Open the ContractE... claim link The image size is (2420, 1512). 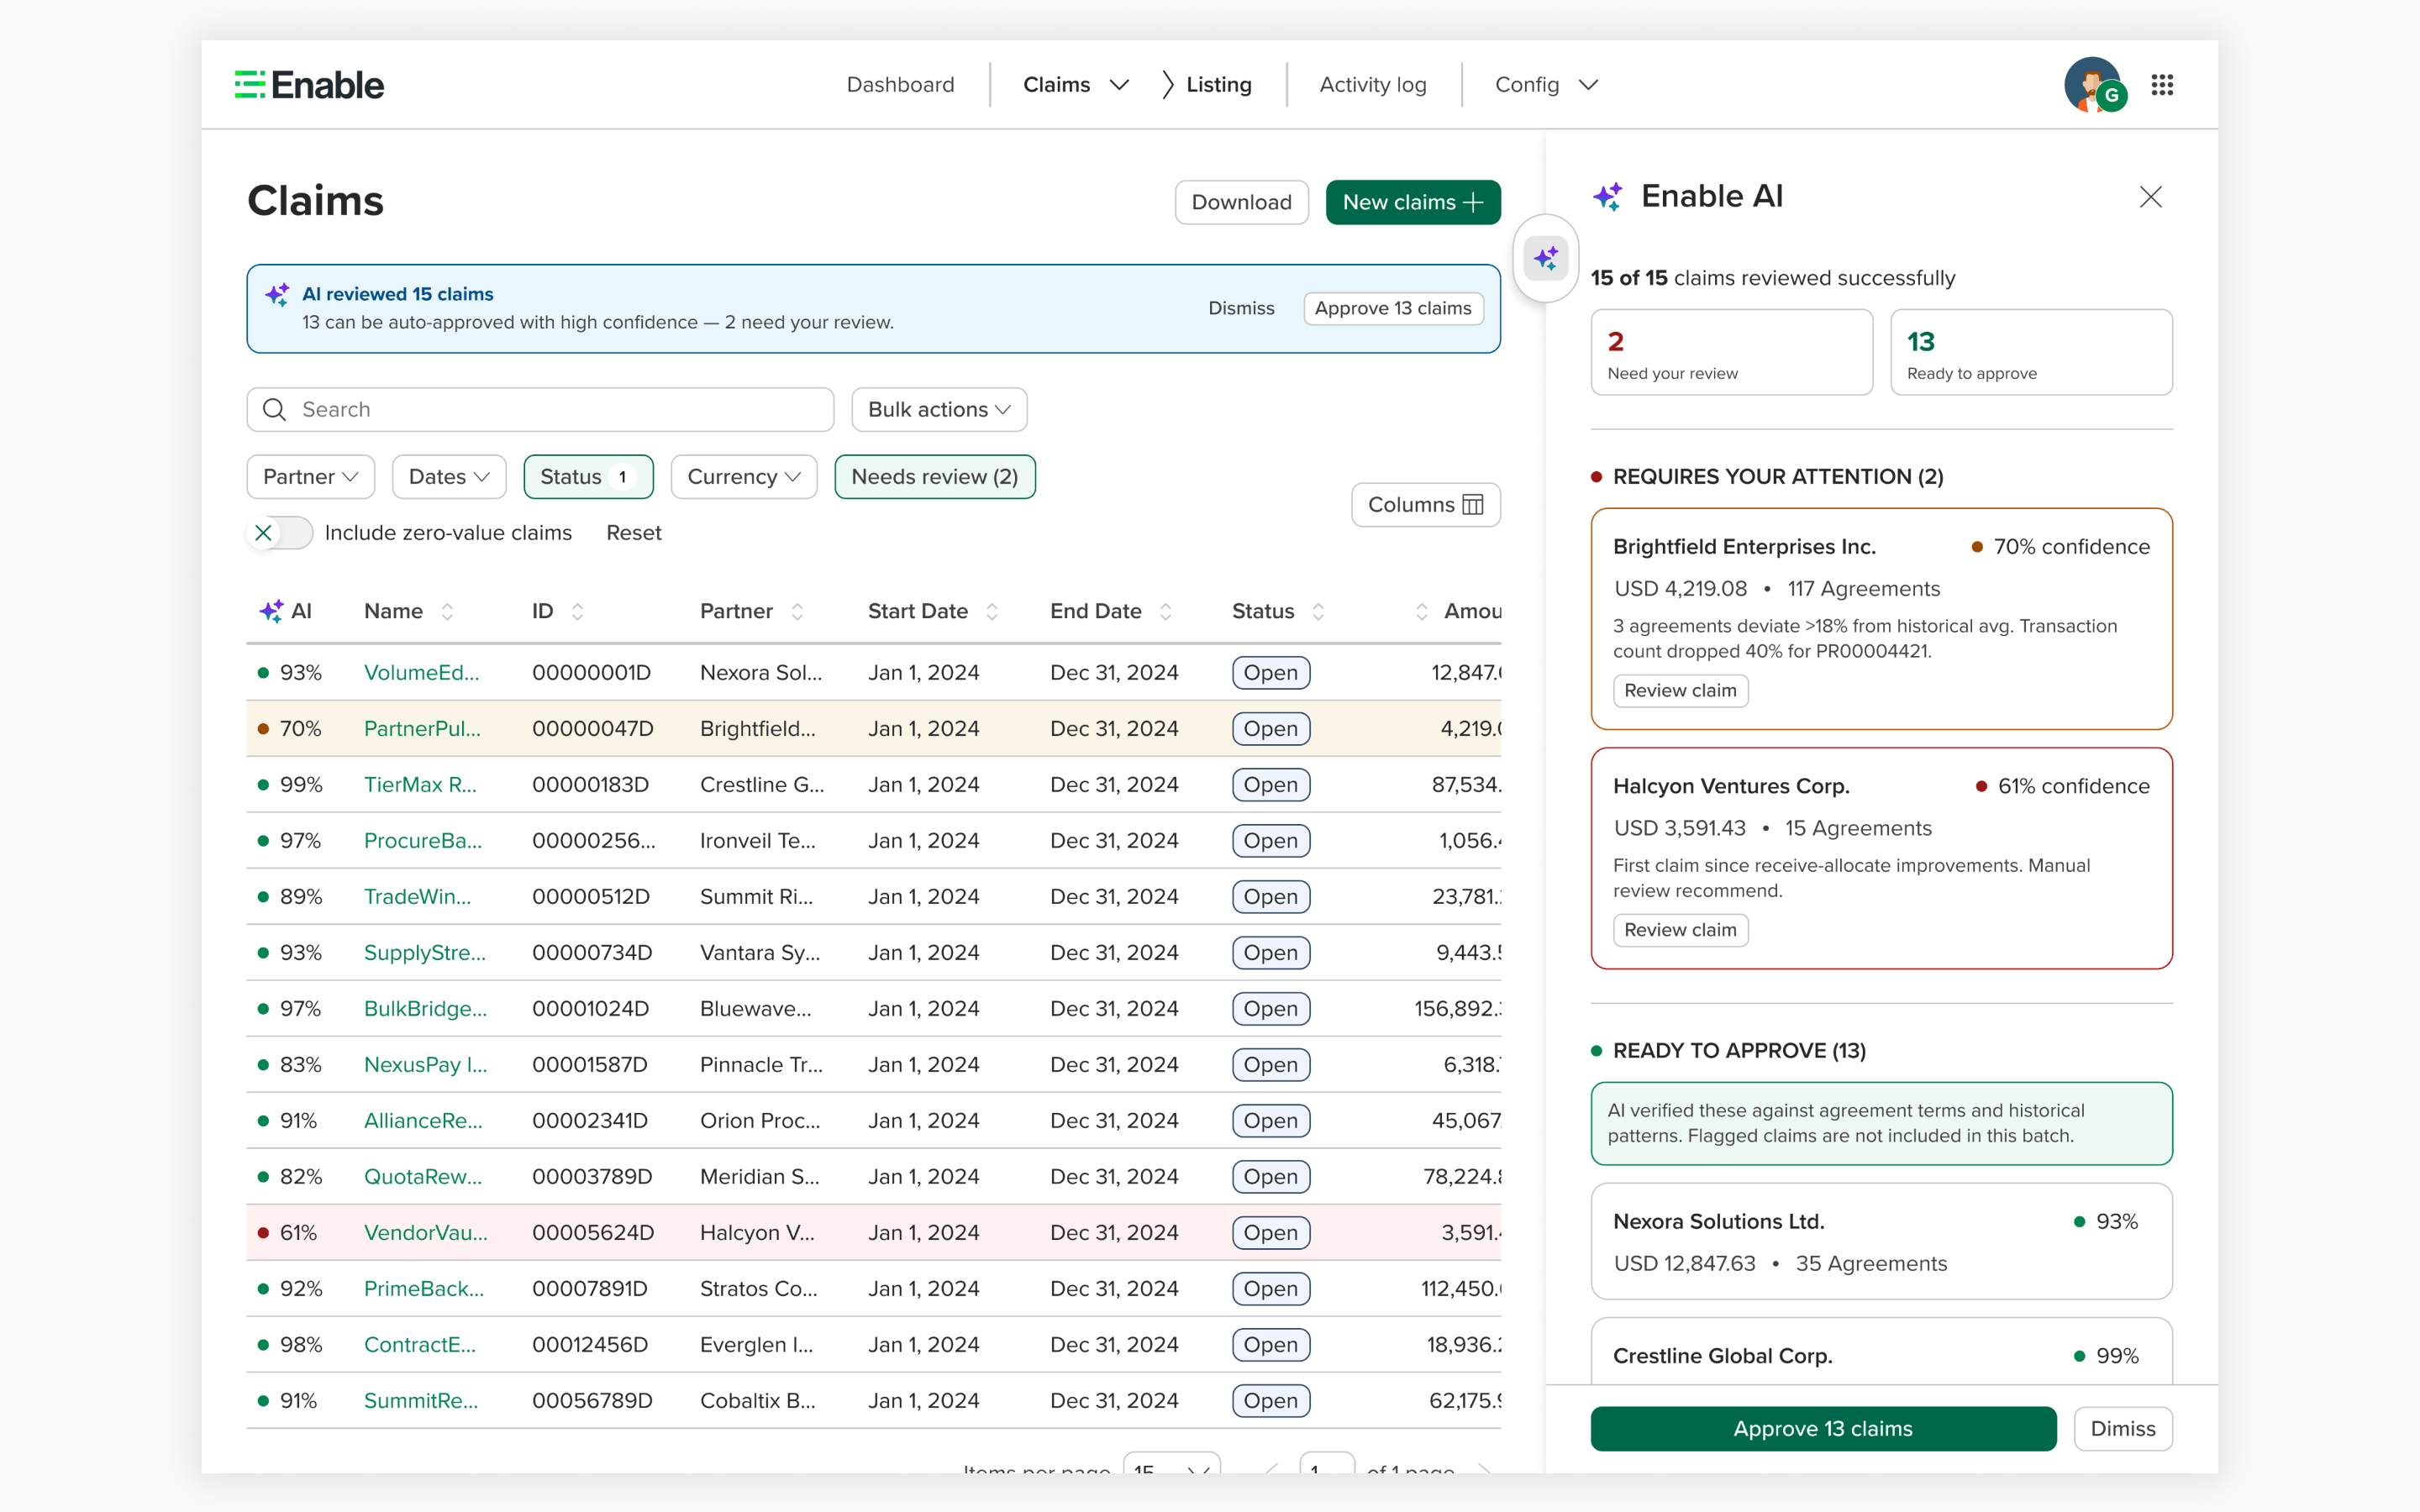(420, 1345)
